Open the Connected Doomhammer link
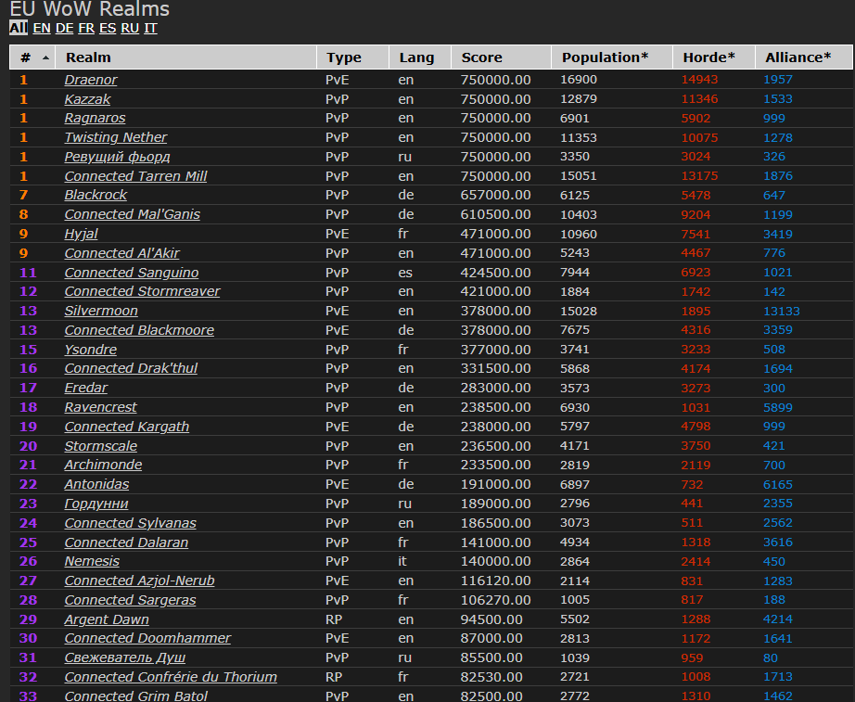Image resolution: width=855 pixels, height=702 pixels. (147, 639)
